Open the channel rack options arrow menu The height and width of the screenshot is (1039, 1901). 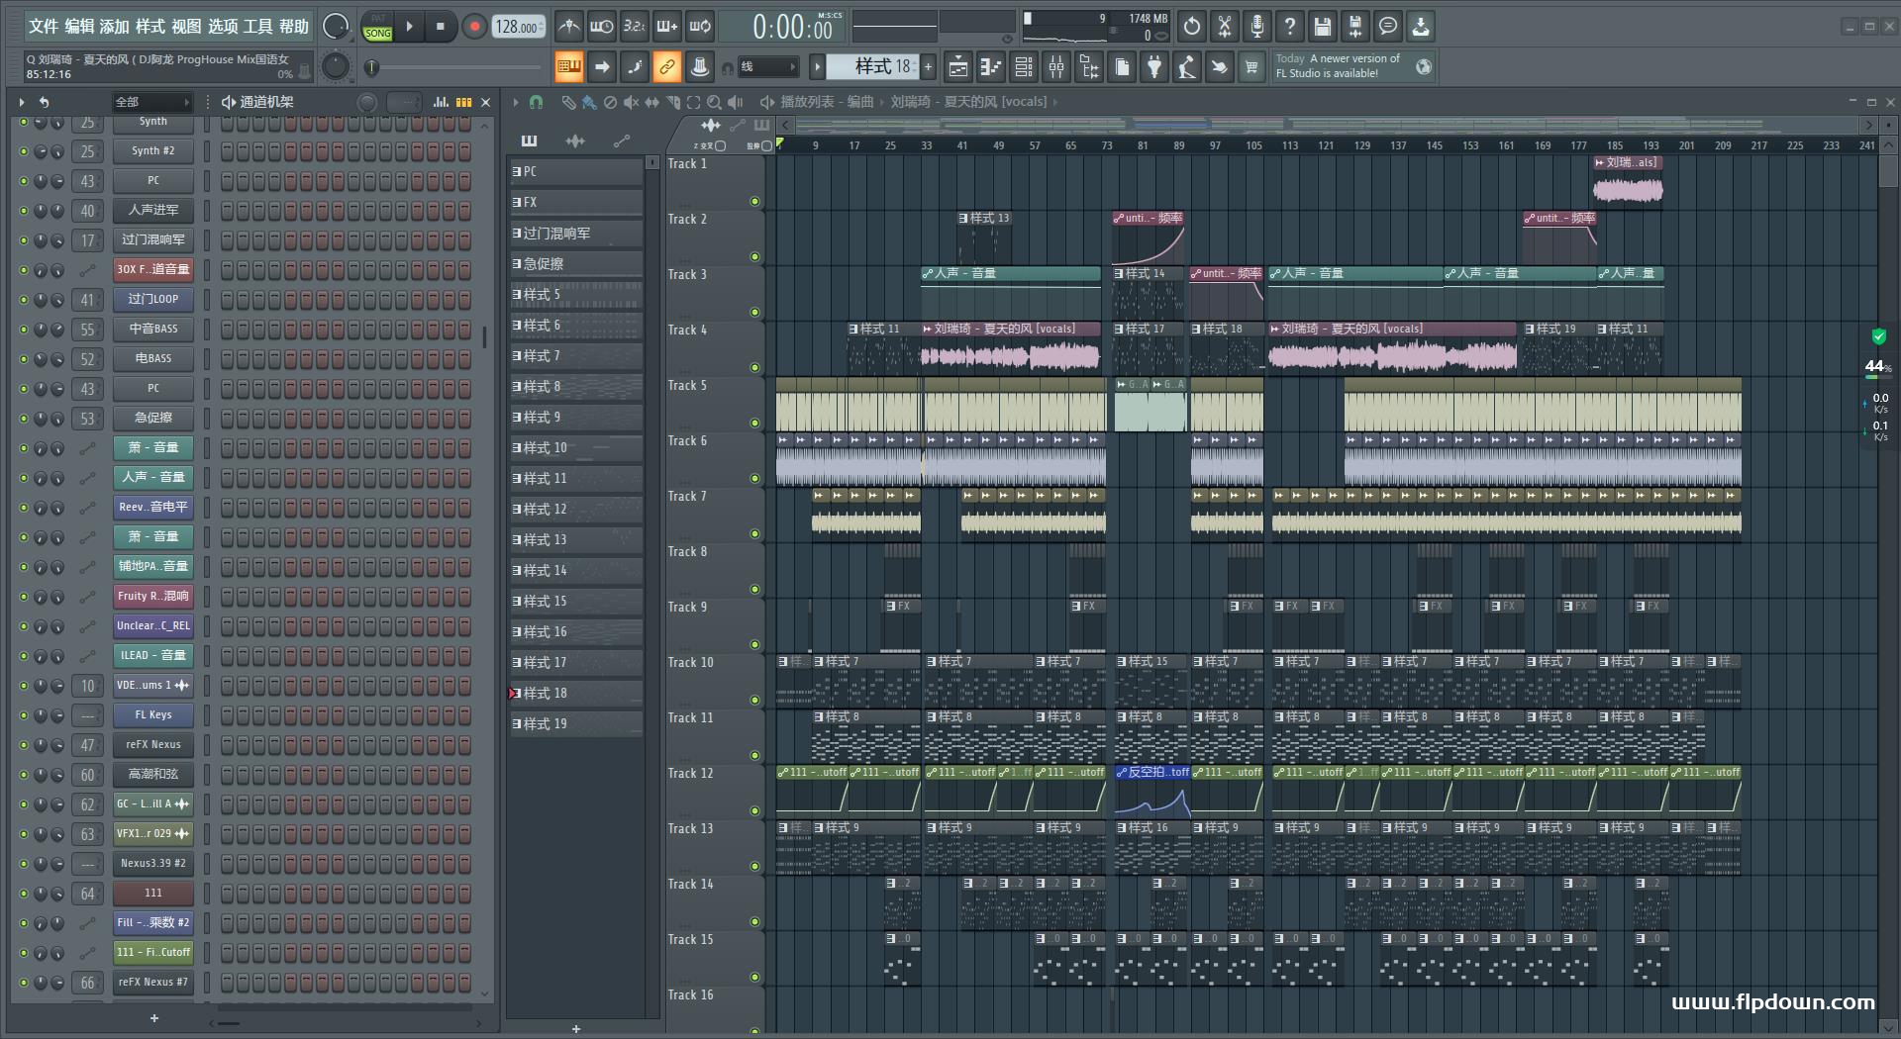tap(21, 102)
